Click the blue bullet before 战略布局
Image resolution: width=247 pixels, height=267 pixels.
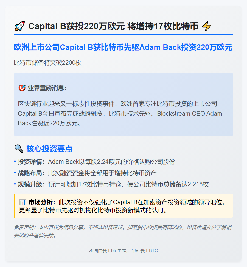(15, 173)
